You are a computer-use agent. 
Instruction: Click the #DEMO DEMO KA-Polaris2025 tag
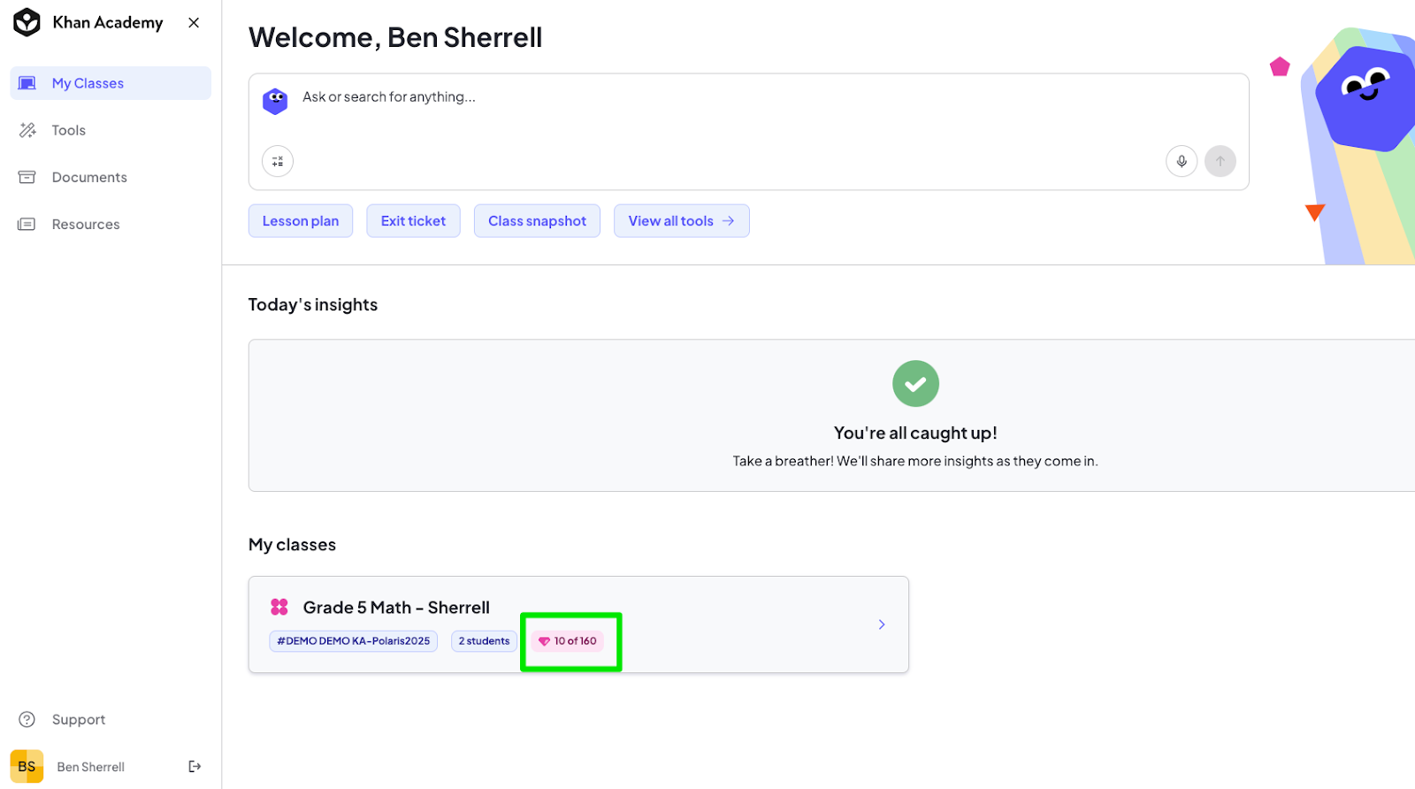coord(353,640)
